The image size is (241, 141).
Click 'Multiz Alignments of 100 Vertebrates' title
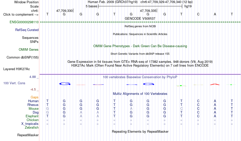click(140, 94)
